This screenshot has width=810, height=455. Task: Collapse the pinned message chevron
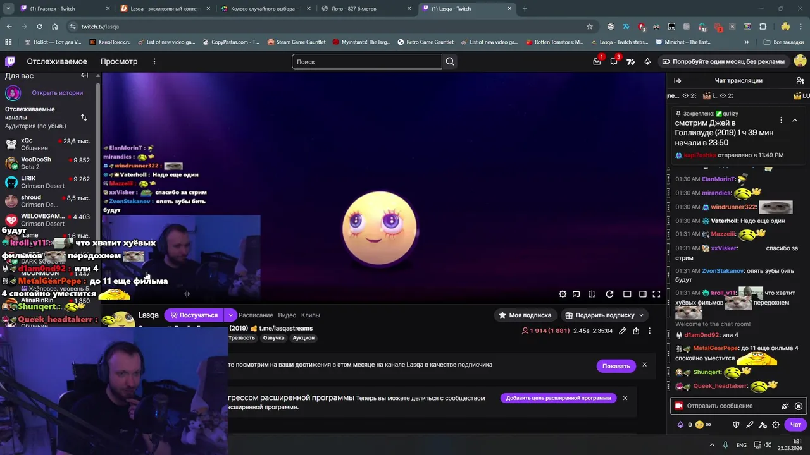[795, 120]
